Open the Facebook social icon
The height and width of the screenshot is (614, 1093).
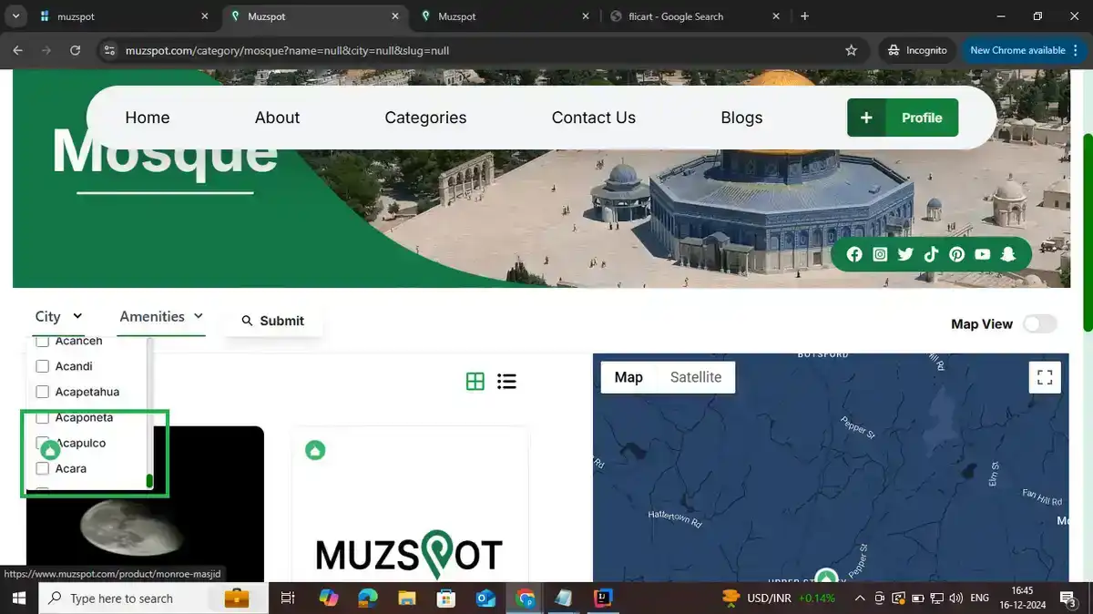[x=854, y=254]
